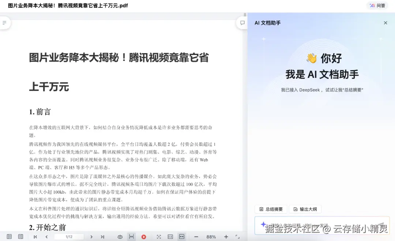395x241 pixels.
Task: Toggle reading mode with the eye icon
Action: (120, 236)
